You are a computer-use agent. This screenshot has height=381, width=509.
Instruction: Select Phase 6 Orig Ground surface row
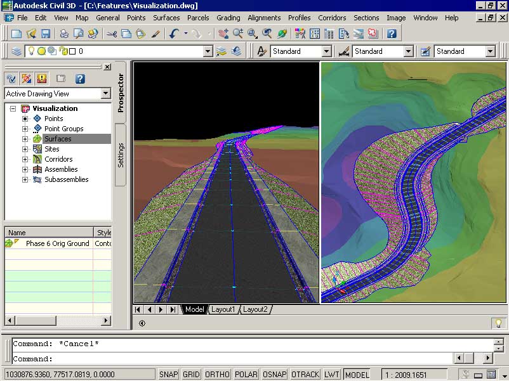[57, 243]
